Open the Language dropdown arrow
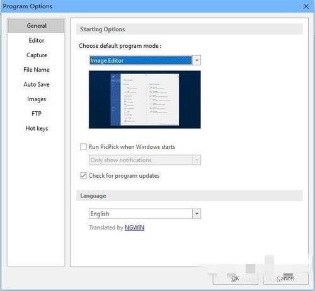This screenshot has width=315, height=291. tap(197, 214)
